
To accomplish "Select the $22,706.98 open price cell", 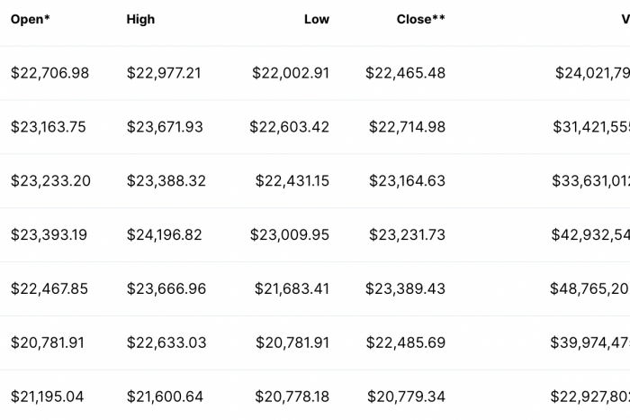I will tap(49, 73).
